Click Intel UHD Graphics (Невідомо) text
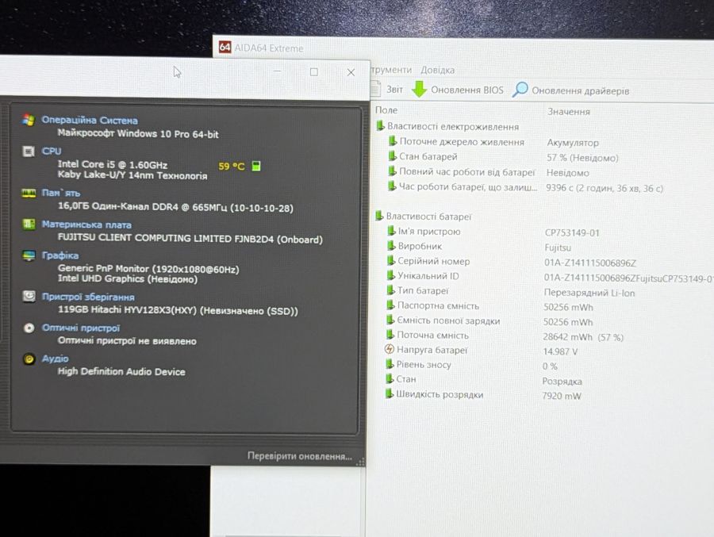This screenshot has width=714, height=537. tap(128, 278)
